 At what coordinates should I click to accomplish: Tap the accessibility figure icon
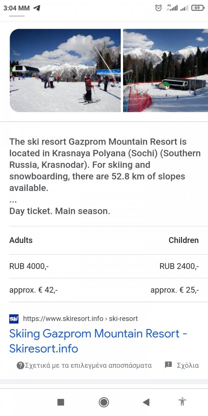[182, 402]
